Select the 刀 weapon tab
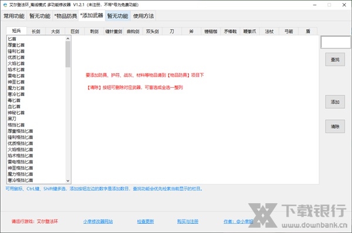The height and width of the screenshot is (233, 352). (172, 32)
